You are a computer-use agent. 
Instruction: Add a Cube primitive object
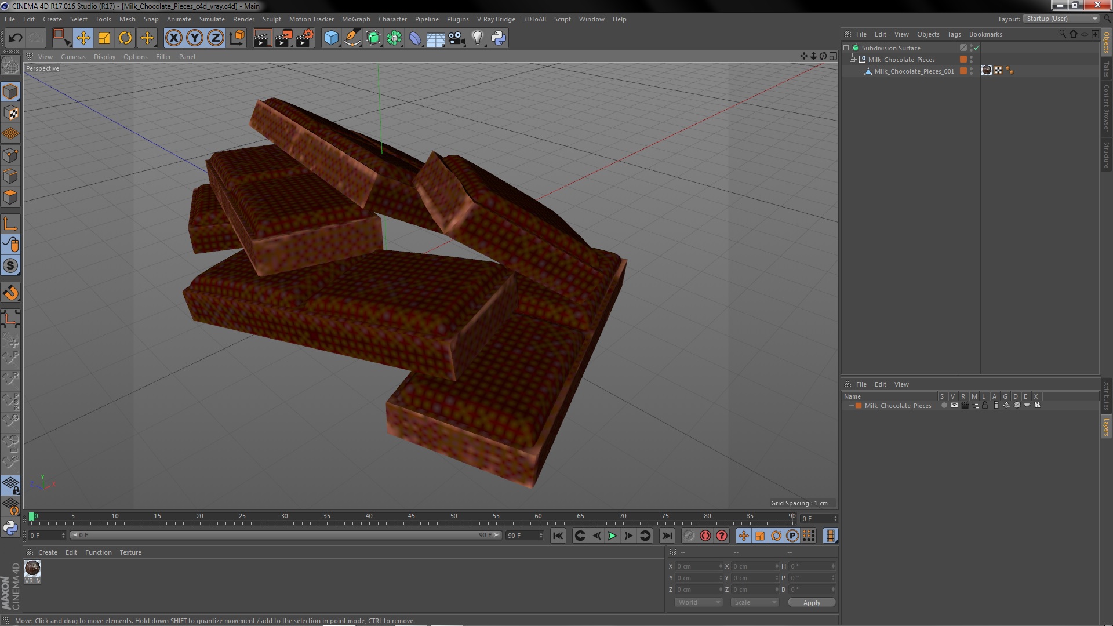(x=331, y=38)
